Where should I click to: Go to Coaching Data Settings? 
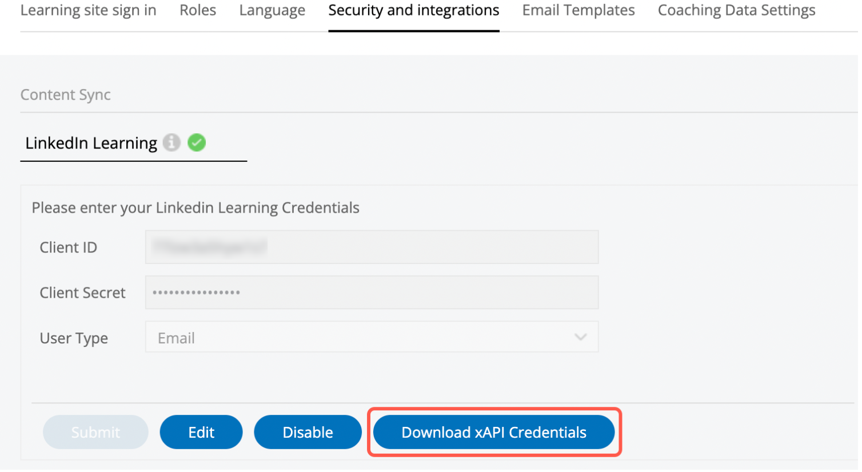click(736, 10)
